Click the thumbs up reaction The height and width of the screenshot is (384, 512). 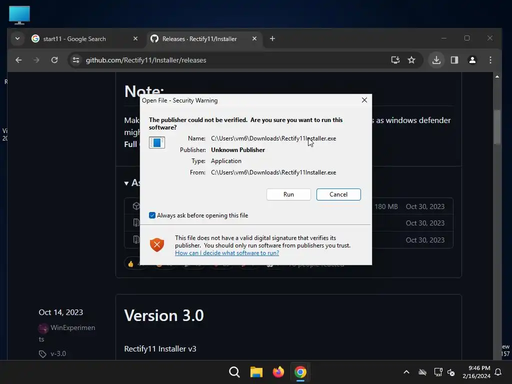(131, 264)
